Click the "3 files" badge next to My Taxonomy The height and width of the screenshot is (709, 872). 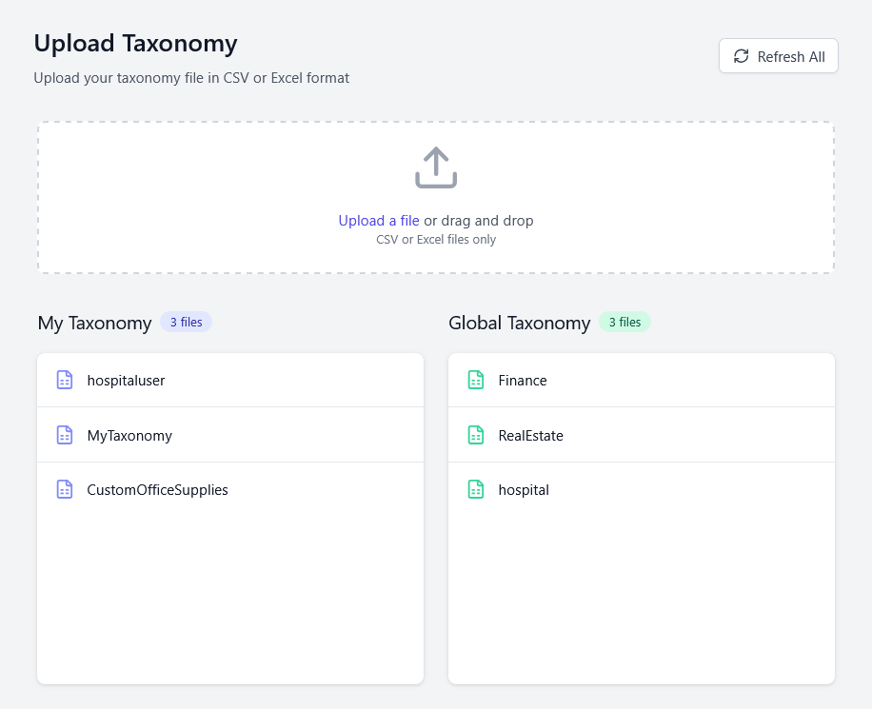pyautogui.click(x=186, y=323)
